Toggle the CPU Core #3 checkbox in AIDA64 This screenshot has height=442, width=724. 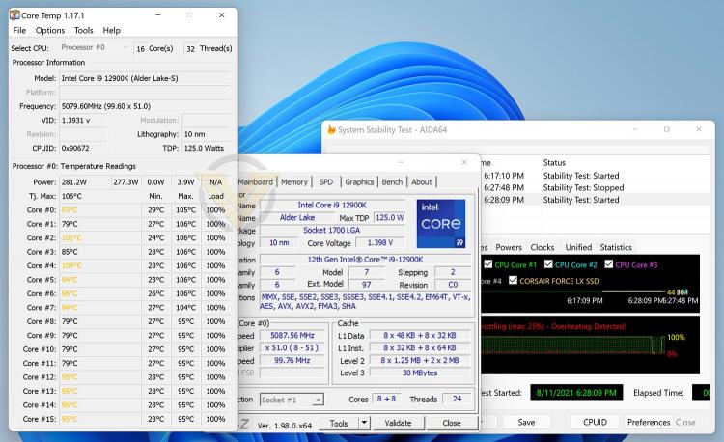point(609,264)
